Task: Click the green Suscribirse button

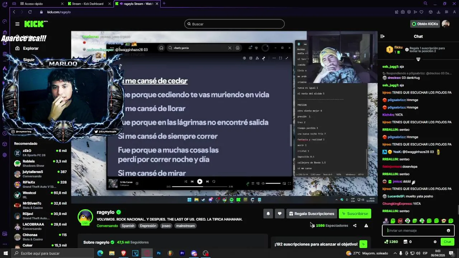Action: 355,214
